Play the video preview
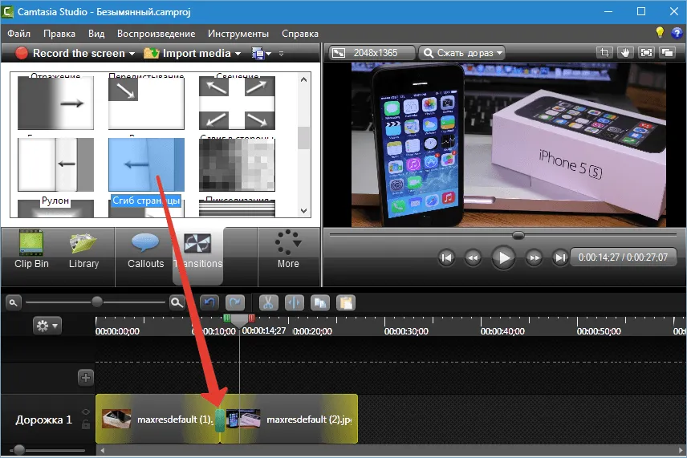Screen dimensions: 687x458 click(x=503, y=258)
